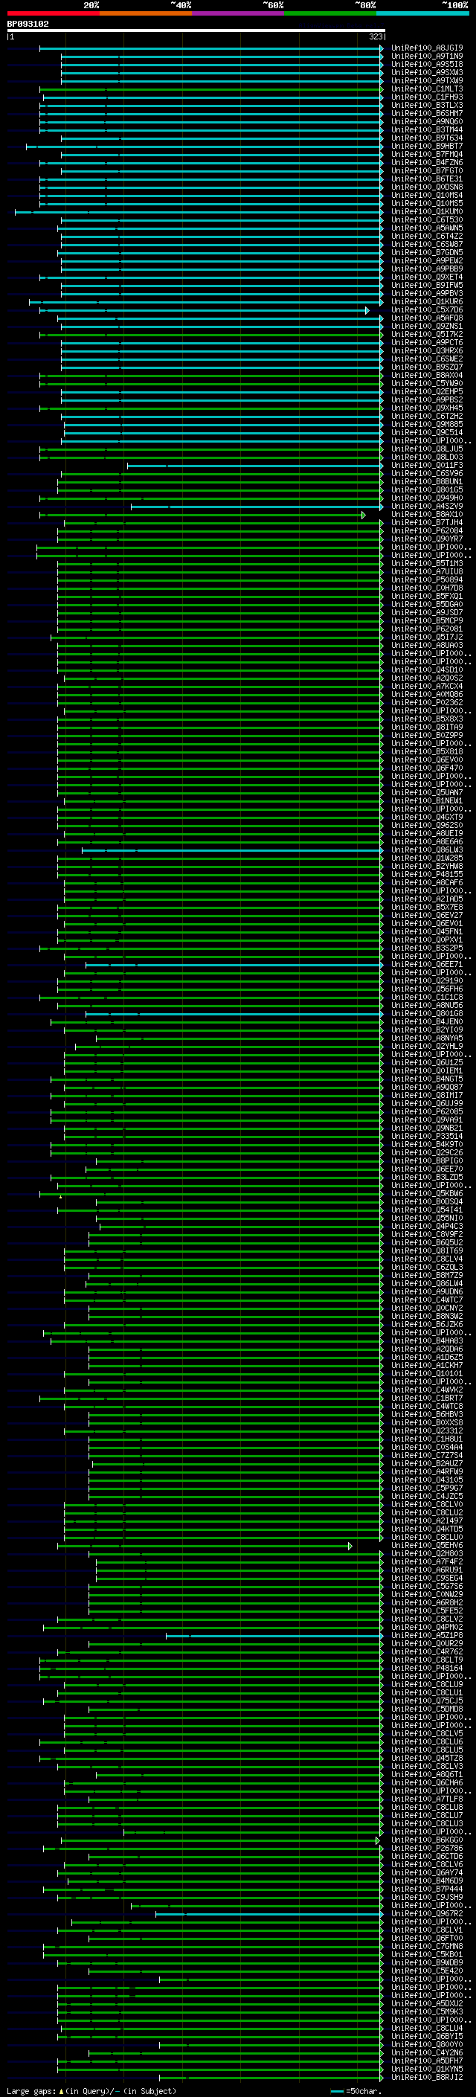Select label UniRef100_Q6CHA6
Viewport: 476px width, 2097px height.
coord(427,1782)
